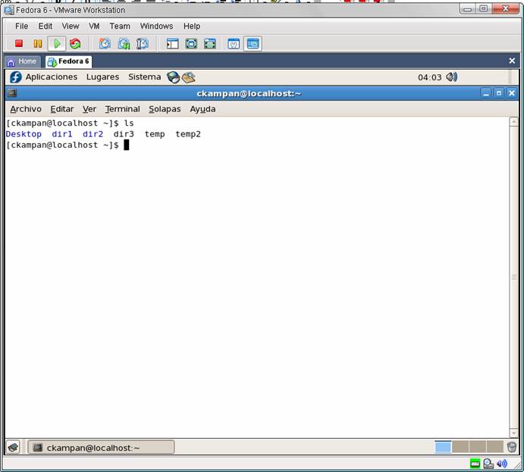
Task: Click the Show Desktop icon in bottom panel
Action: (x=13, y=447)
